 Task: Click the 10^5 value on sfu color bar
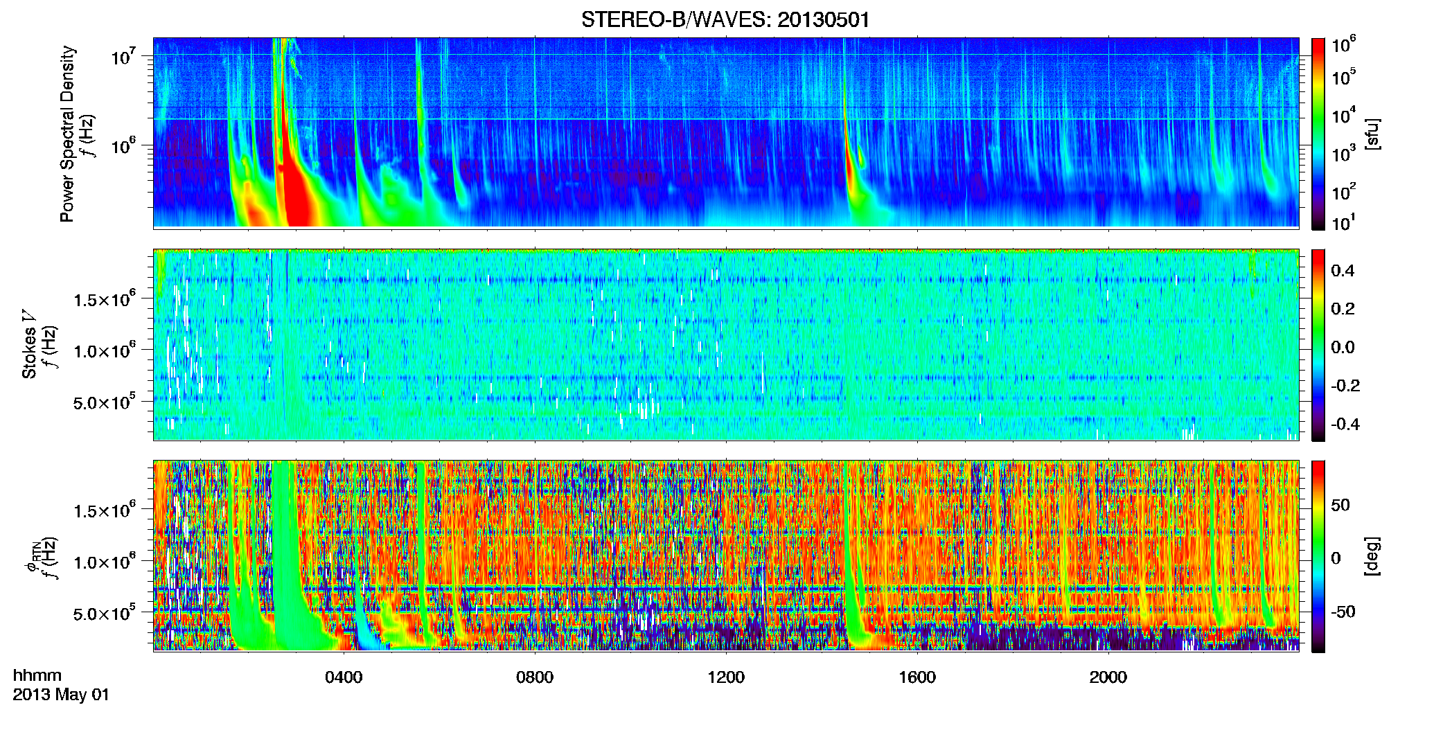click(1344, 76)
